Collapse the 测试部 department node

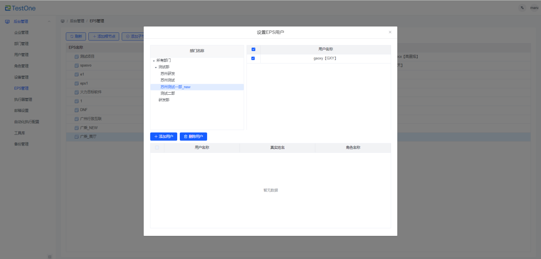[x=156, y=67]
